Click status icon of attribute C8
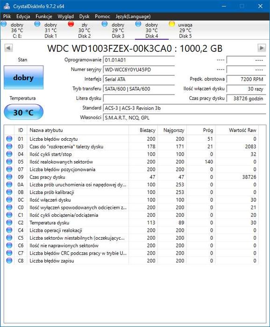270x327 pixels. [x=9, y=261]
